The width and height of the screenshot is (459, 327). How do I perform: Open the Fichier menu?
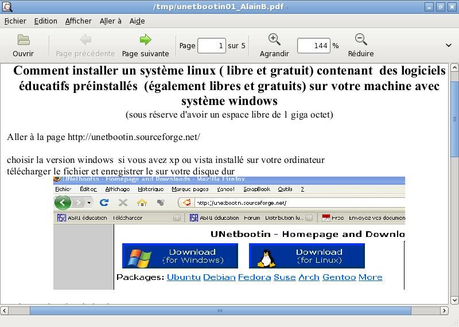coord(15,21)
